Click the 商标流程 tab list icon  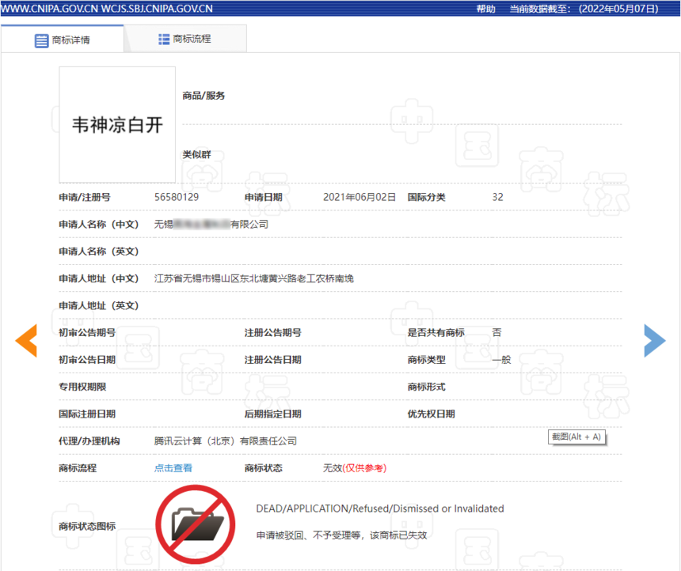point(164,40)
